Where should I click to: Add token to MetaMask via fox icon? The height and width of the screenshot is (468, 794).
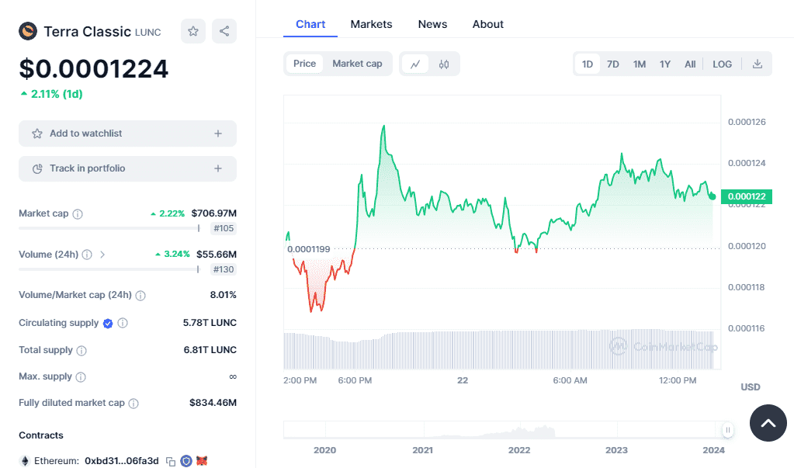[202, 461]
